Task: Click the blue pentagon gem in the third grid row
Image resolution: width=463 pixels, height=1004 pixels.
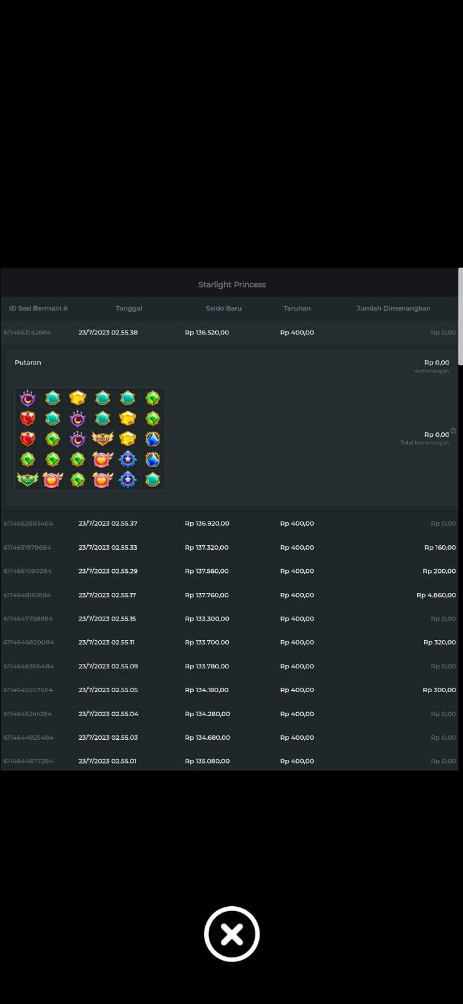Action: (152, 439)
